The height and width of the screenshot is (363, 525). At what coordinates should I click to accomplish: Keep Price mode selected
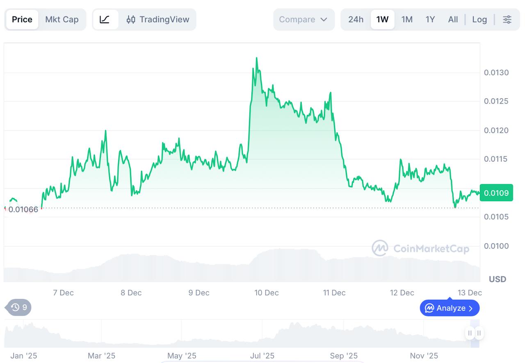tap(22, 19)
